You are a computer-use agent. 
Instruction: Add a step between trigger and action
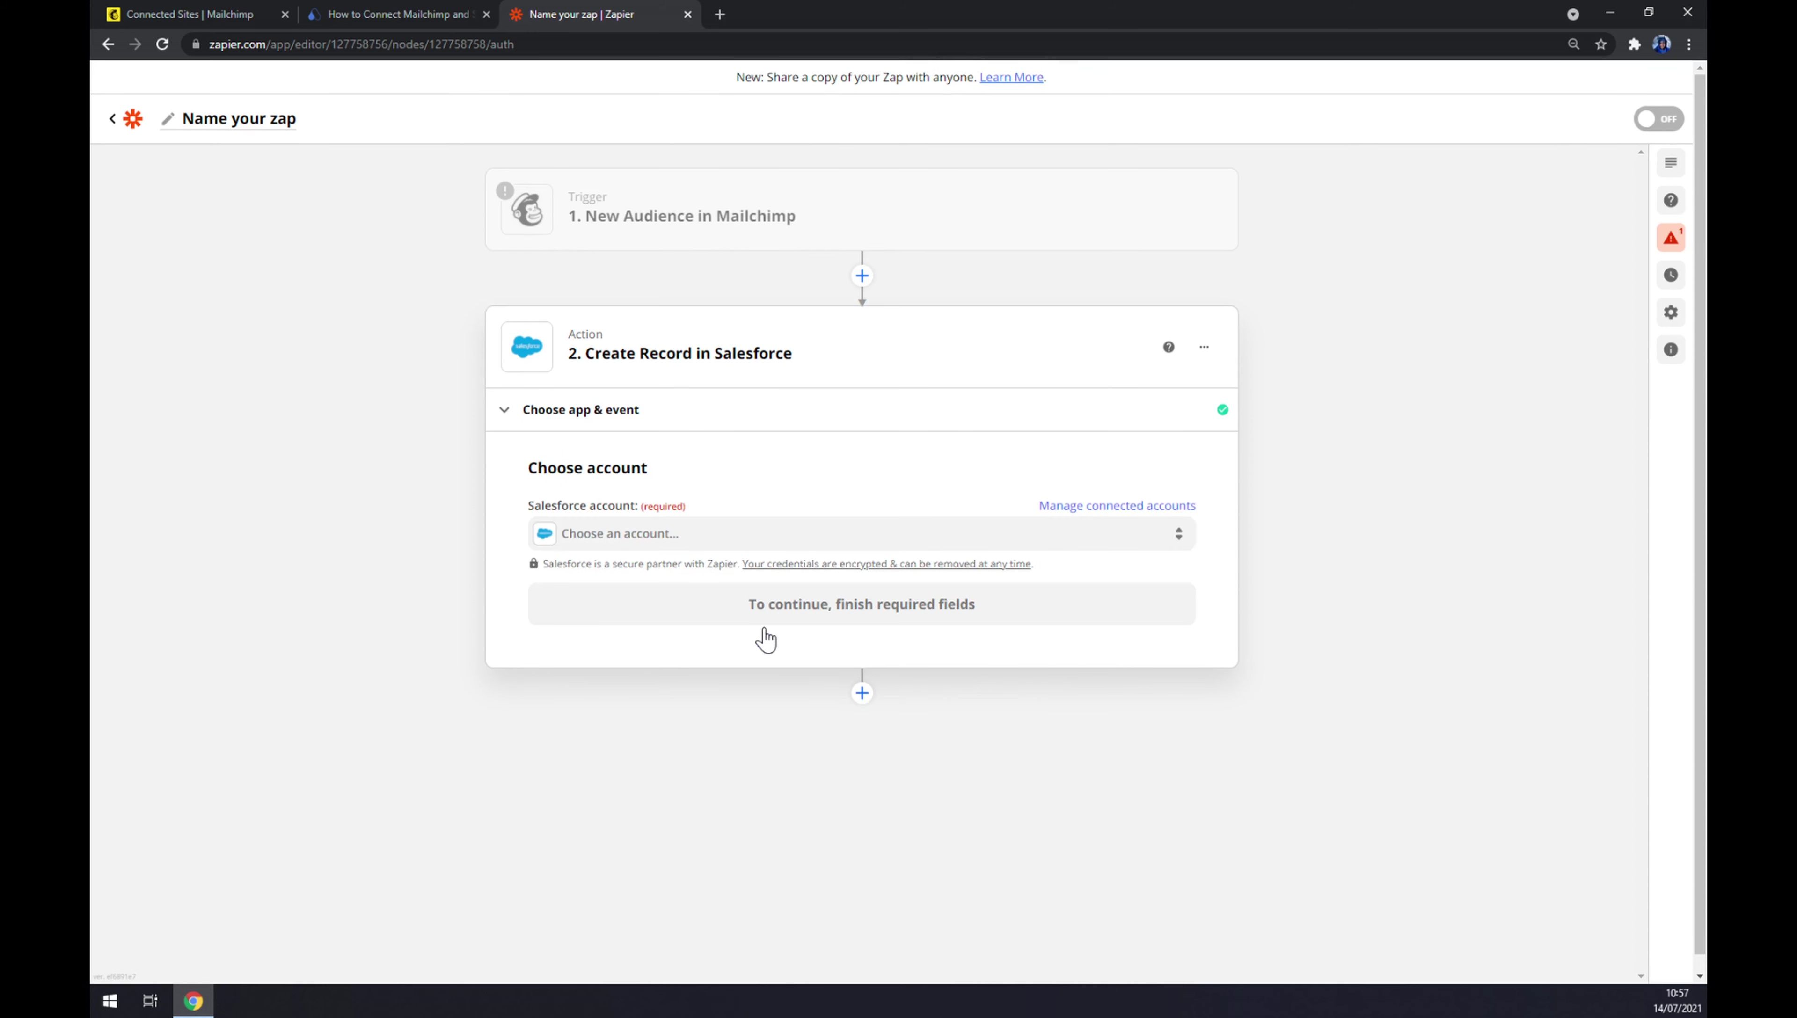(862, 276)
